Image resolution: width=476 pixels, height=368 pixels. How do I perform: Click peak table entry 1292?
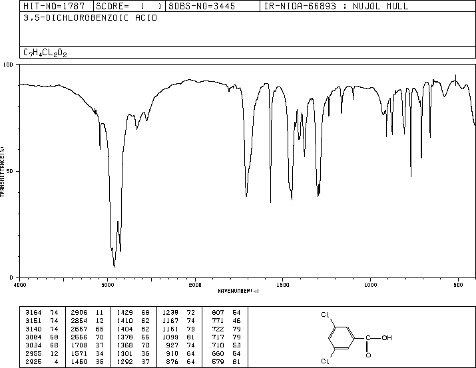click(124, 362)
